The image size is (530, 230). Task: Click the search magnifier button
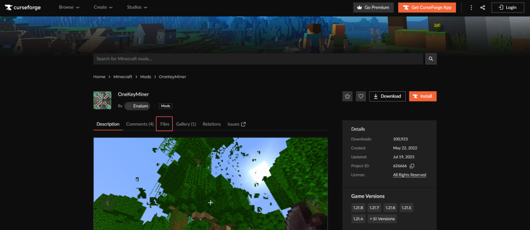(431, 59)
